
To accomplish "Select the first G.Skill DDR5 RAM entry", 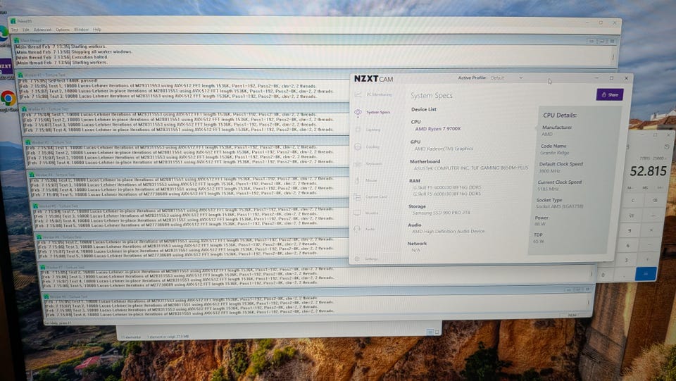I will click(447, 187).
